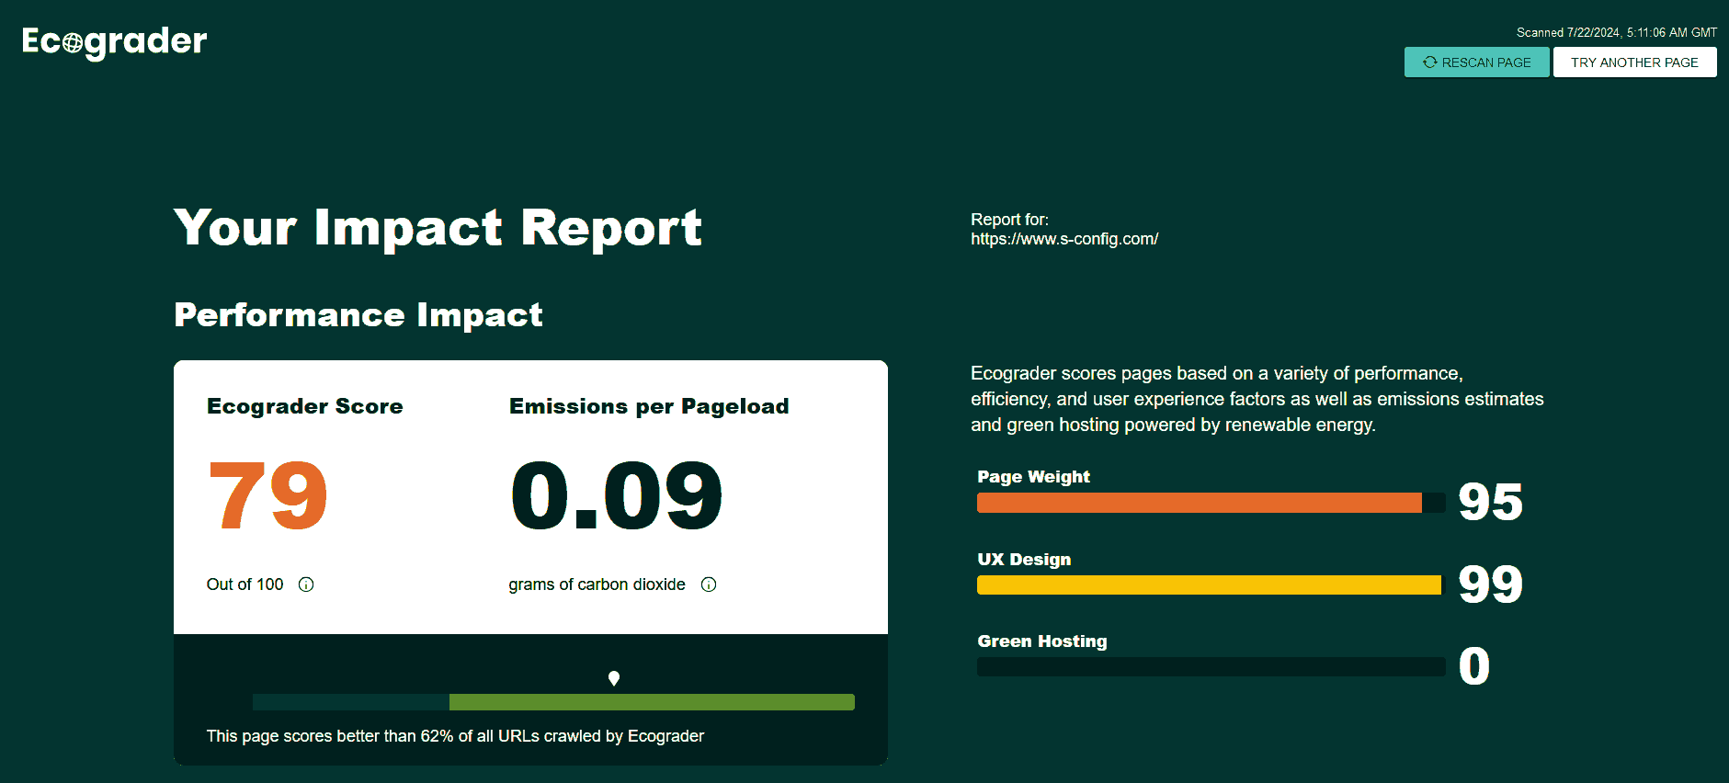This screenshot has height=783, width=1729.
Task: Click the Your Impact Report heading
Action: pos(438,228)
